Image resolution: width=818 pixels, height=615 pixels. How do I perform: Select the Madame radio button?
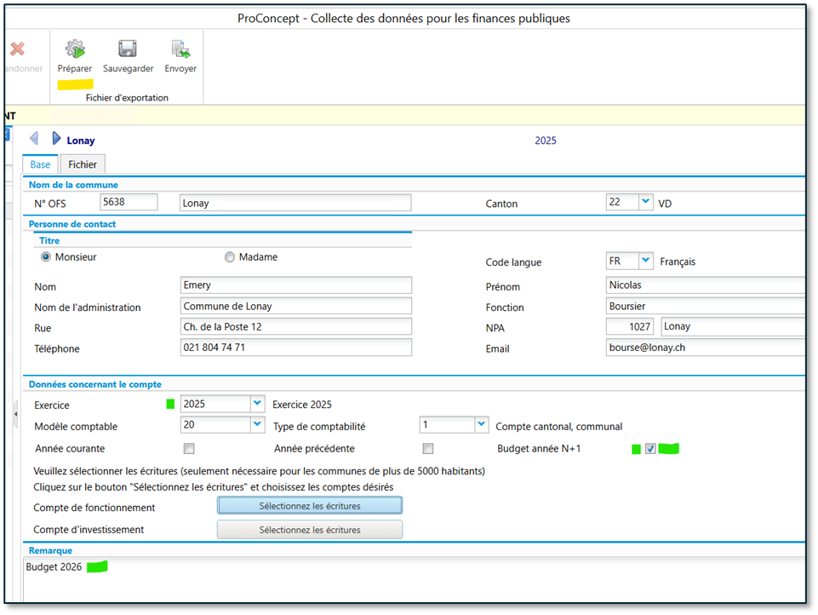[x=230, y=256]
